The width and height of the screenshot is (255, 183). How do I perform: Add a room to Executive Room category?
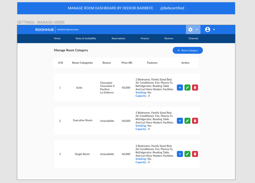(x=180, y=121)
